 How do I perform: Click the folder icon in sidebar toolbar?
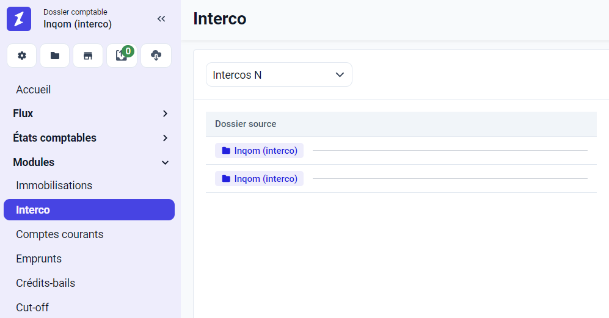point(55,56)
